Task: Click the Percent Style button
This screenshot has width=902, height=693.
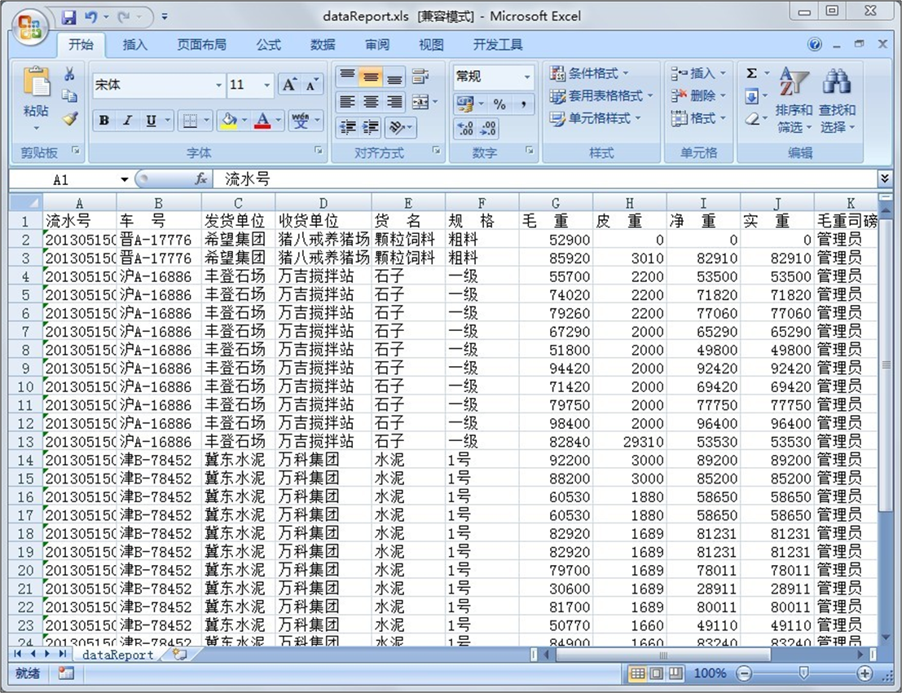Action: tap(499, 104)
